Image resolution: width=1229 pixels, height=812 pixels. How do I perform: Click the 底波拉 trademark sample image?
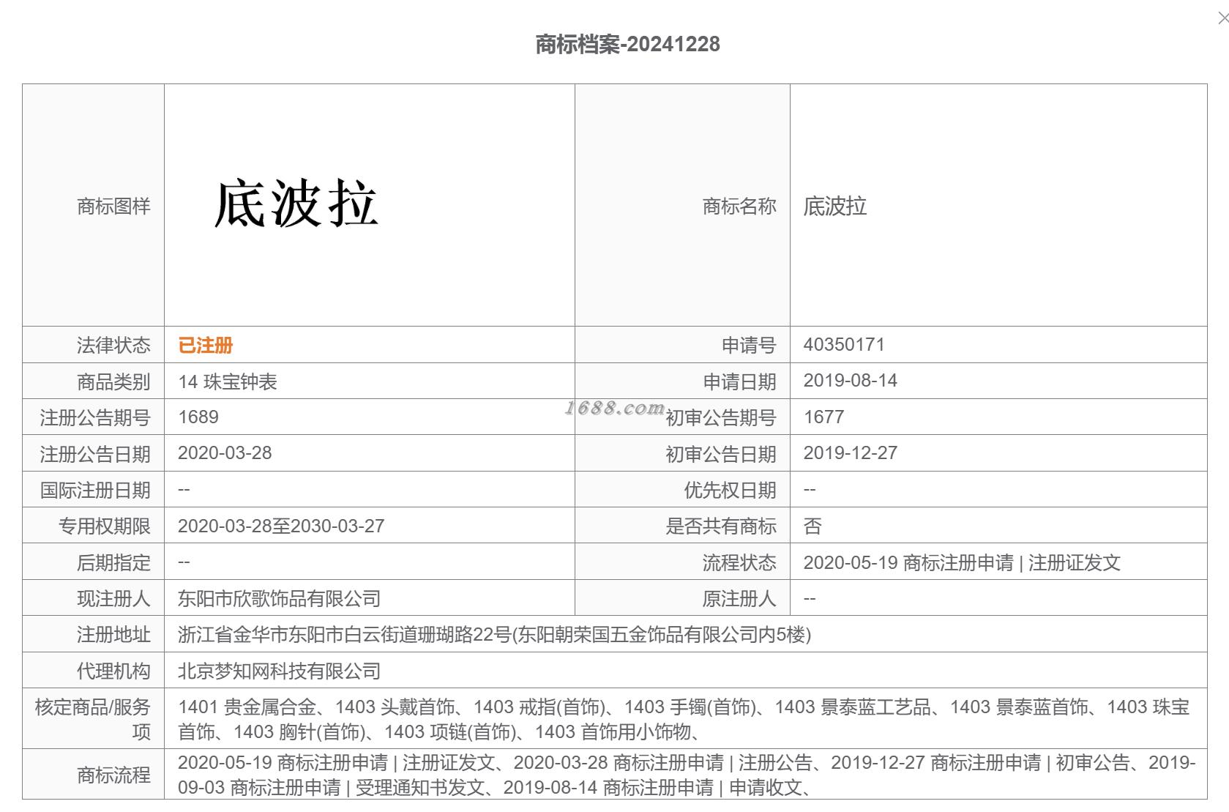tap(296, 204)
